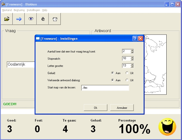The height and width of the screenshot is (140, 182).
Task: Click the Start map van de lessen field
Action: [105, 88]
